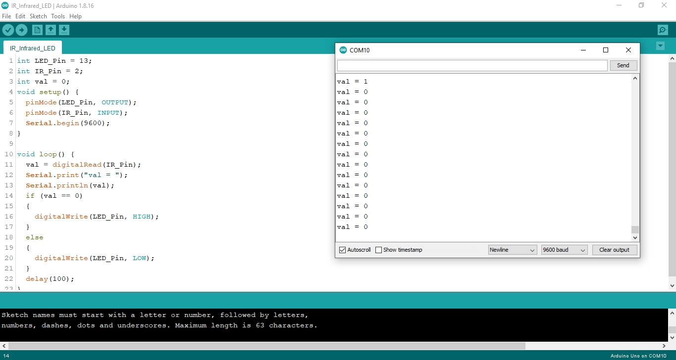Open the Sketch menu

coord(38,16)
